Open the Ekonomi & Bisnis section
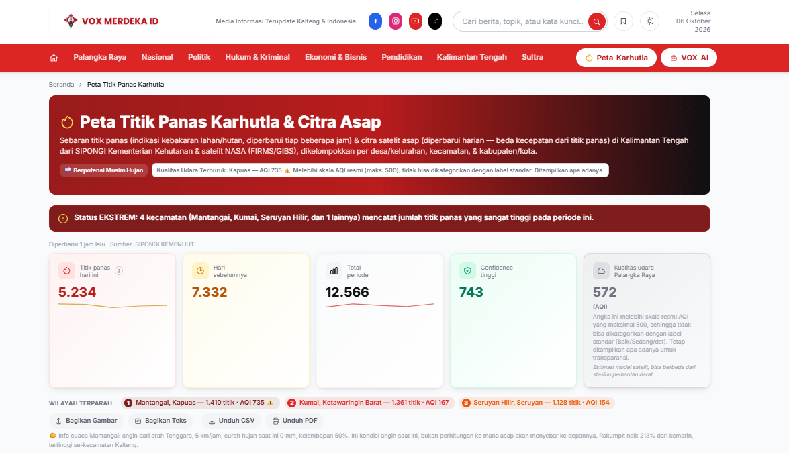This screenshot has width=789, height=453. 336,57
